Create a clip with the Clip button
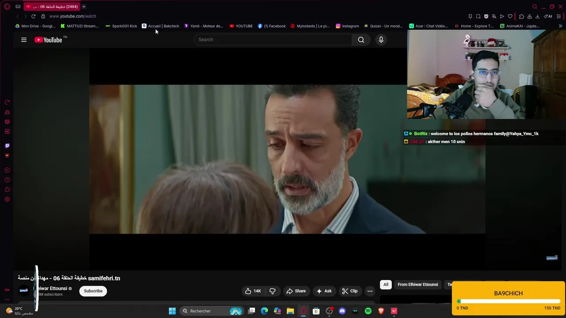The image size is (566, 318). (350, 291)
